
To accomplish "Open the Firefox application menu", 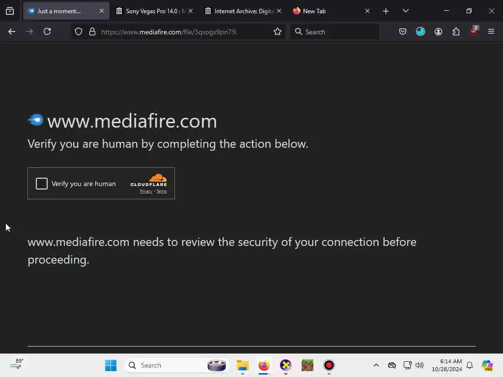I will pyautogui.click(x=491, y=31).
